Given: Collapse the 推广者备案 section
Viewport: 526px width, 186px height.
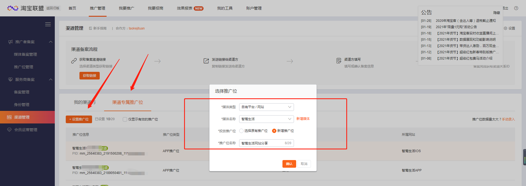Looking at the screenshot, I should pos(51,42).
